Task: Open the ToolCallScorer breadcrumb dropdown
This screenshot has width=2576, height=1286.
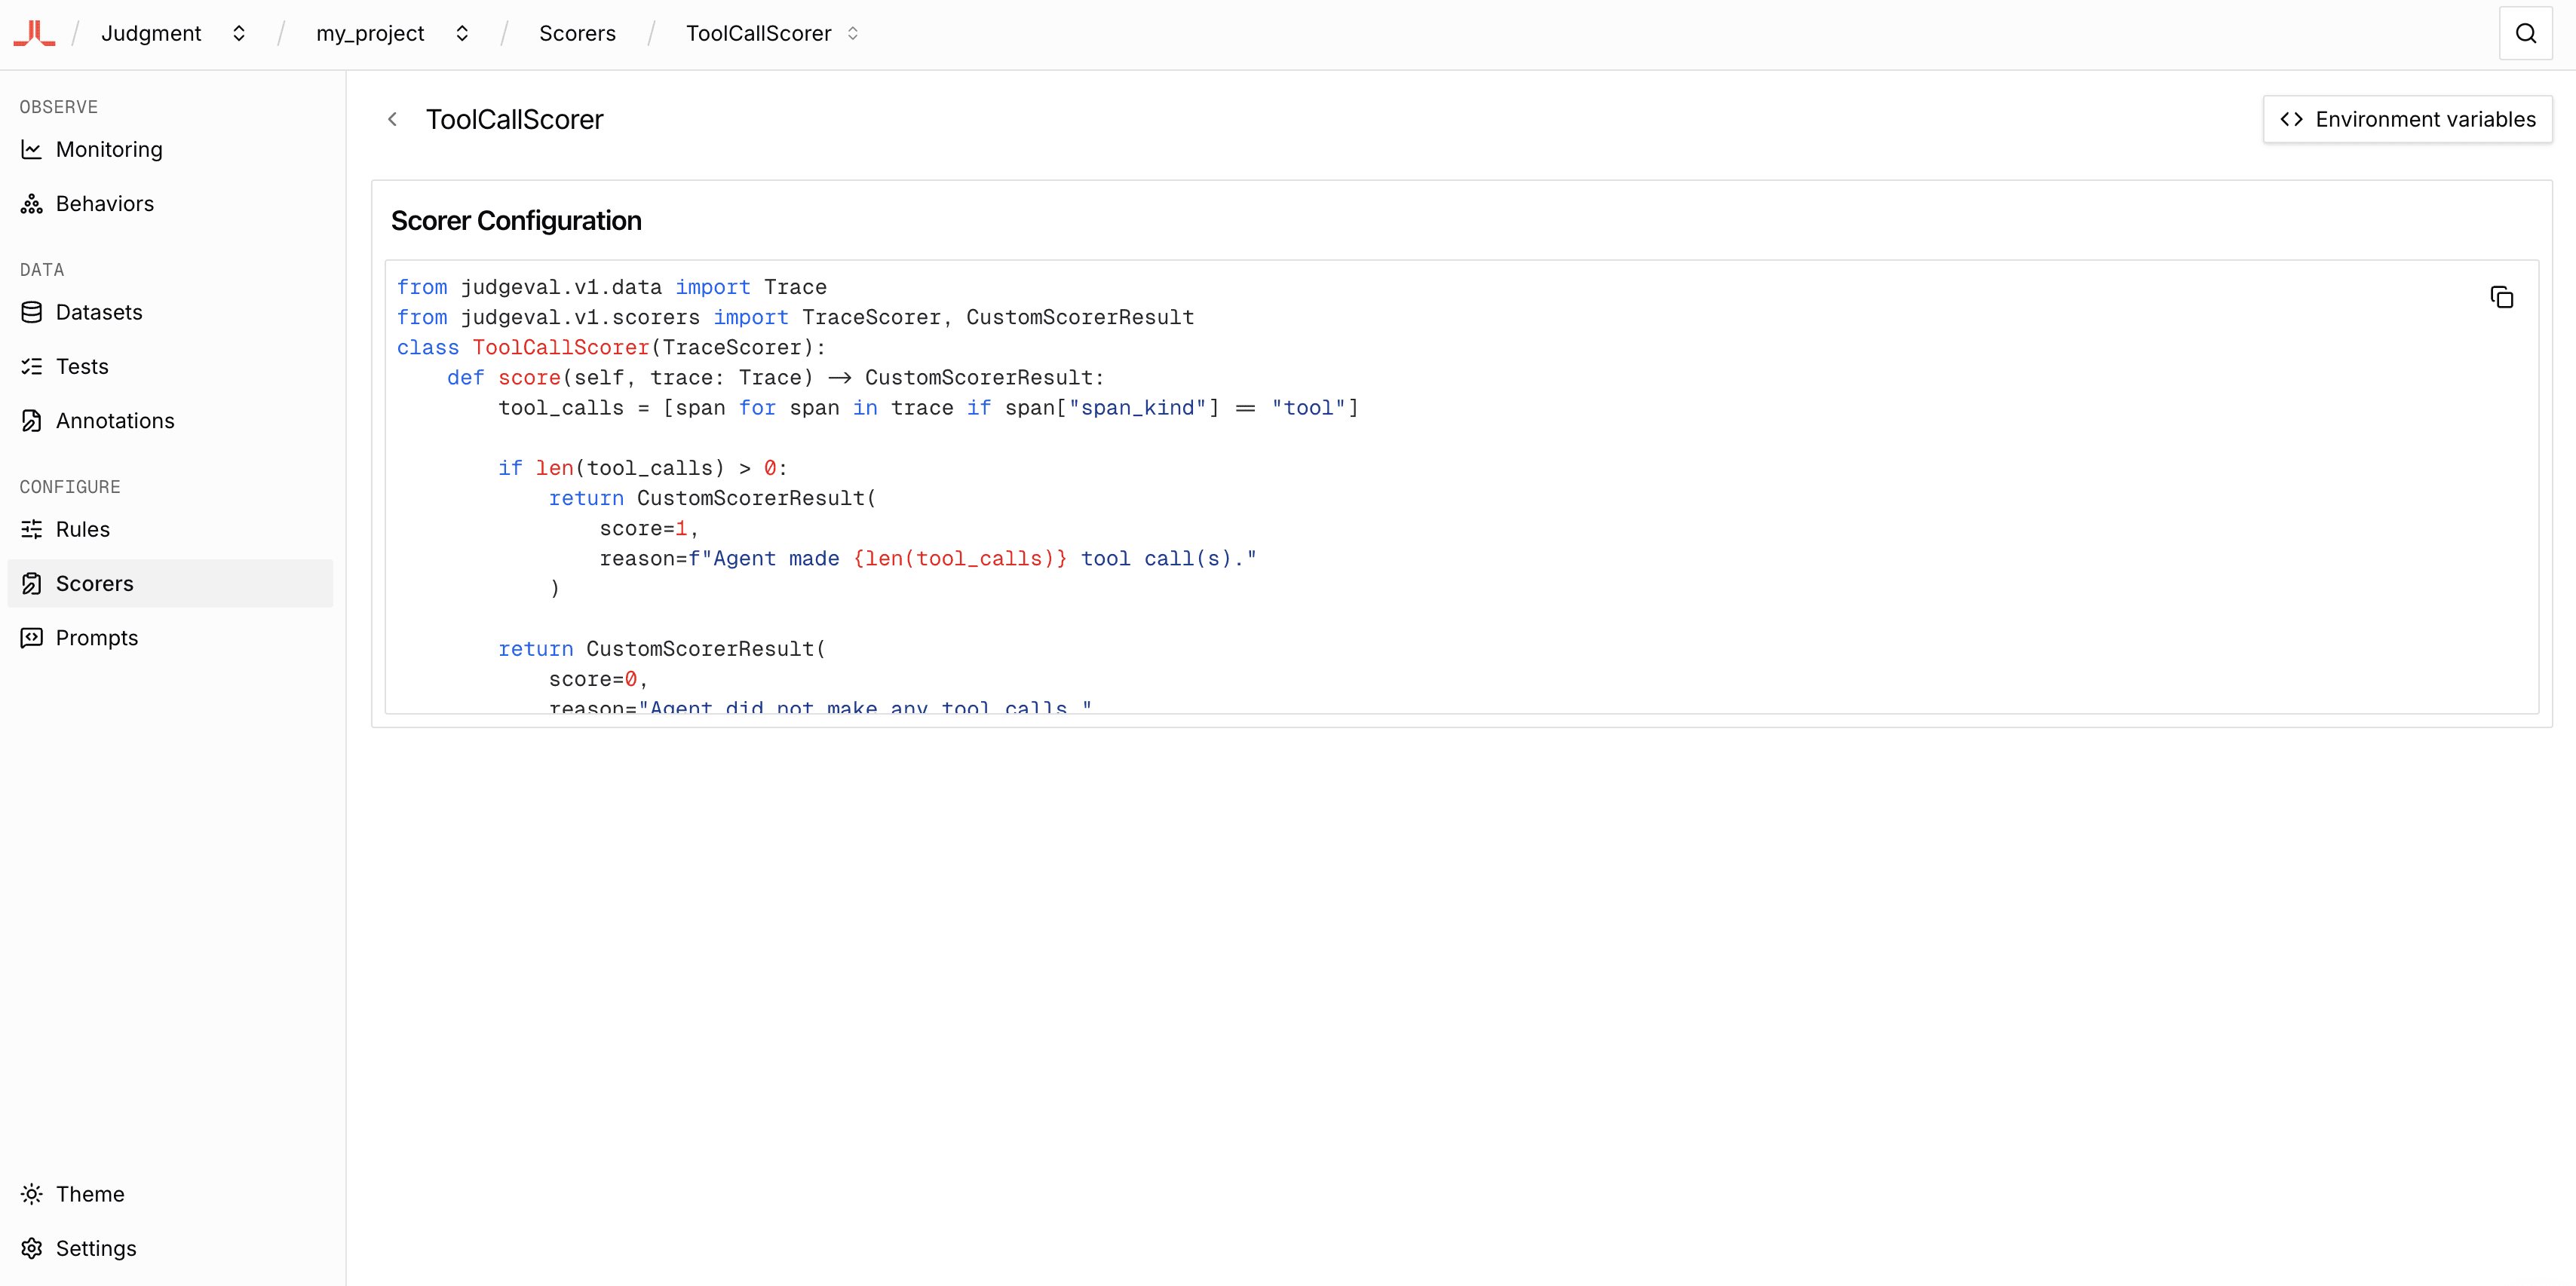Action: tap(852, 33)
